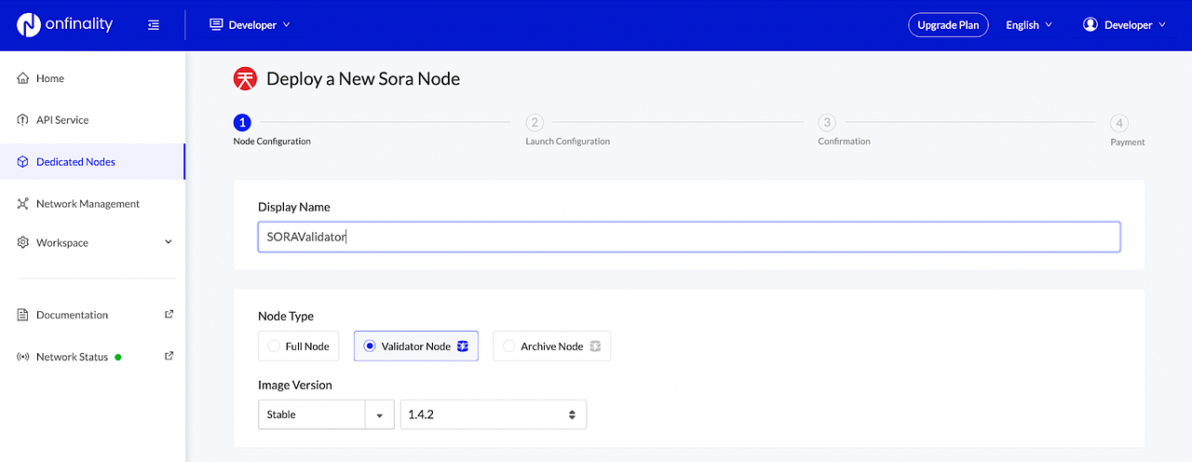Click the Validator Node badge icon
This screenshot has height=462, width=1192.
pos(463,346)
